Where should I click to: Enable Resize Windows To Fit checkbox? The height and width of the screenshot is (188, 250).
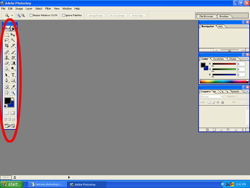(32, 15)
